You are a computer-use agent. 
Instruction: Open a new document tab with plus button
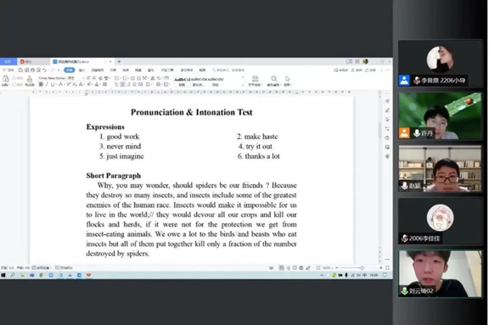[x=119, y=62]
